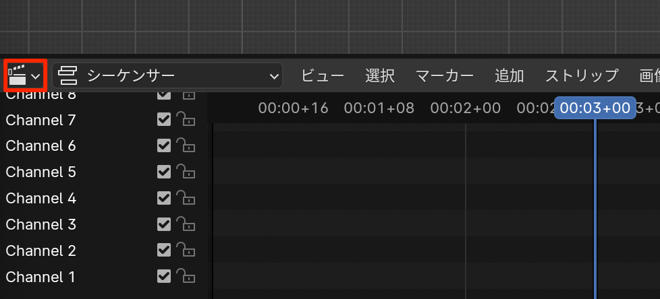Select the Channel 4 label
This screenshot has width=660, height=299.
coord(41,198)
